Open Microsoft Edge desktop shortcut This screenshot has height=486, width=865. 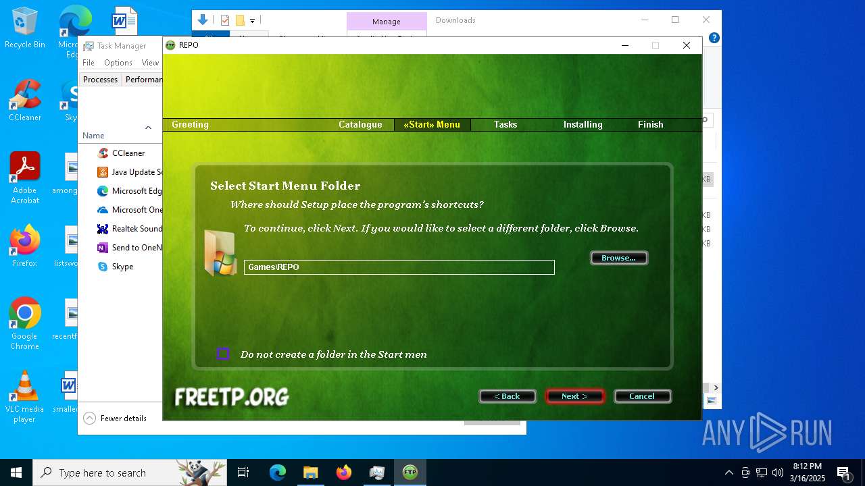click(74, 32)
